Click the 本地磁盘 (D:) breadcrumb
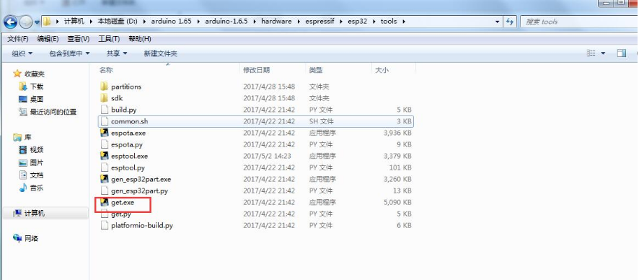The height and width of the screenshot is (280, 639). coord(118,21)
